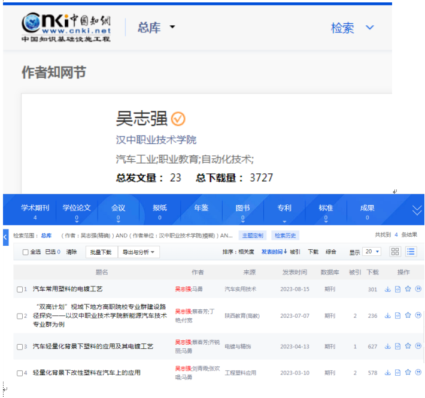Favorite the article 汽车常用塑料的电镀工艺
This screenshot has width=425, height=398.
pyautogui.click(x=408, y=289)
